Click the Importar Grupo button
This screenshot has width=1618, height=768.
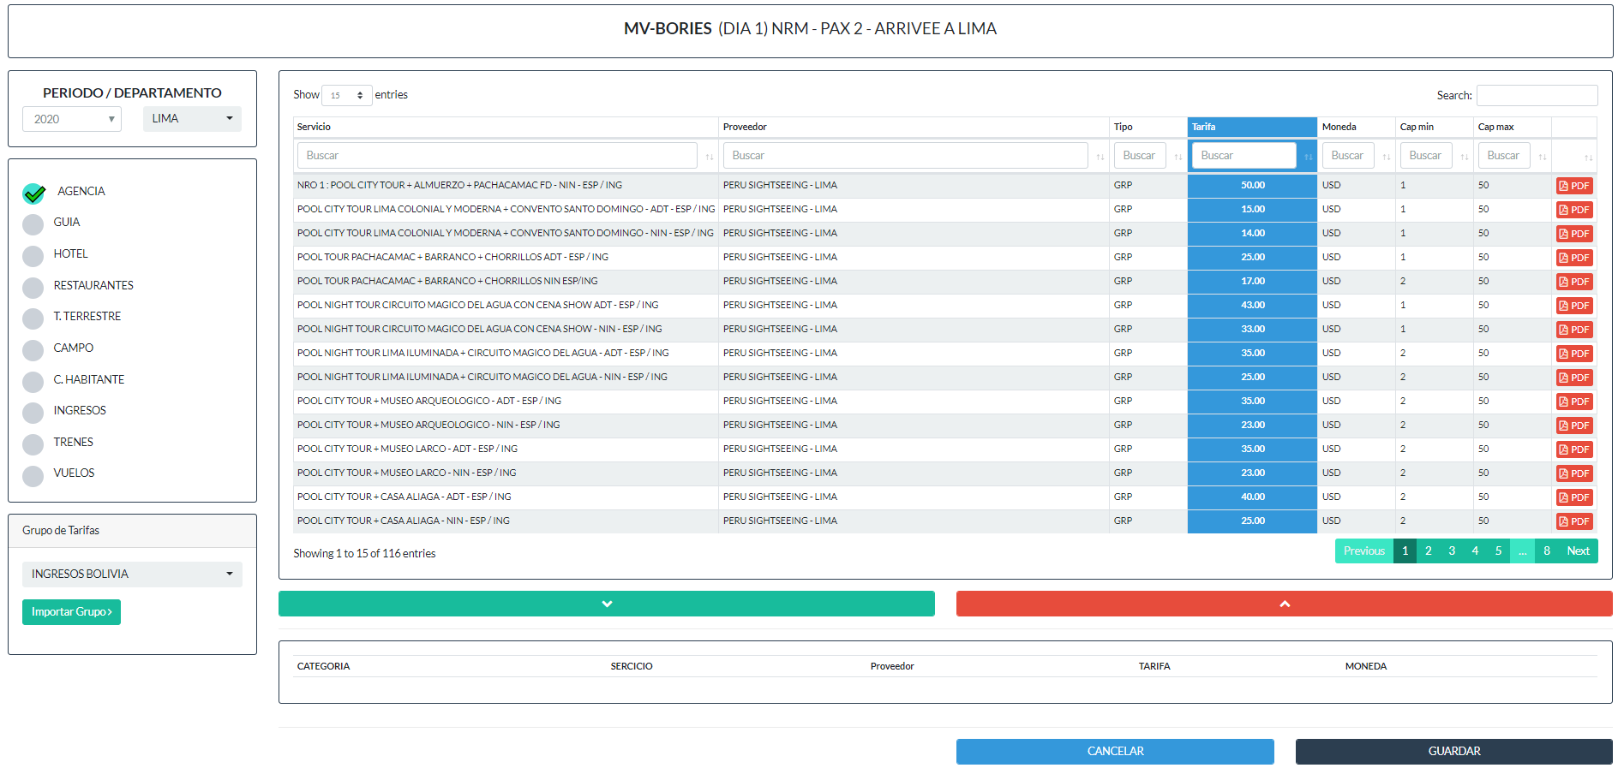(71, 612)
